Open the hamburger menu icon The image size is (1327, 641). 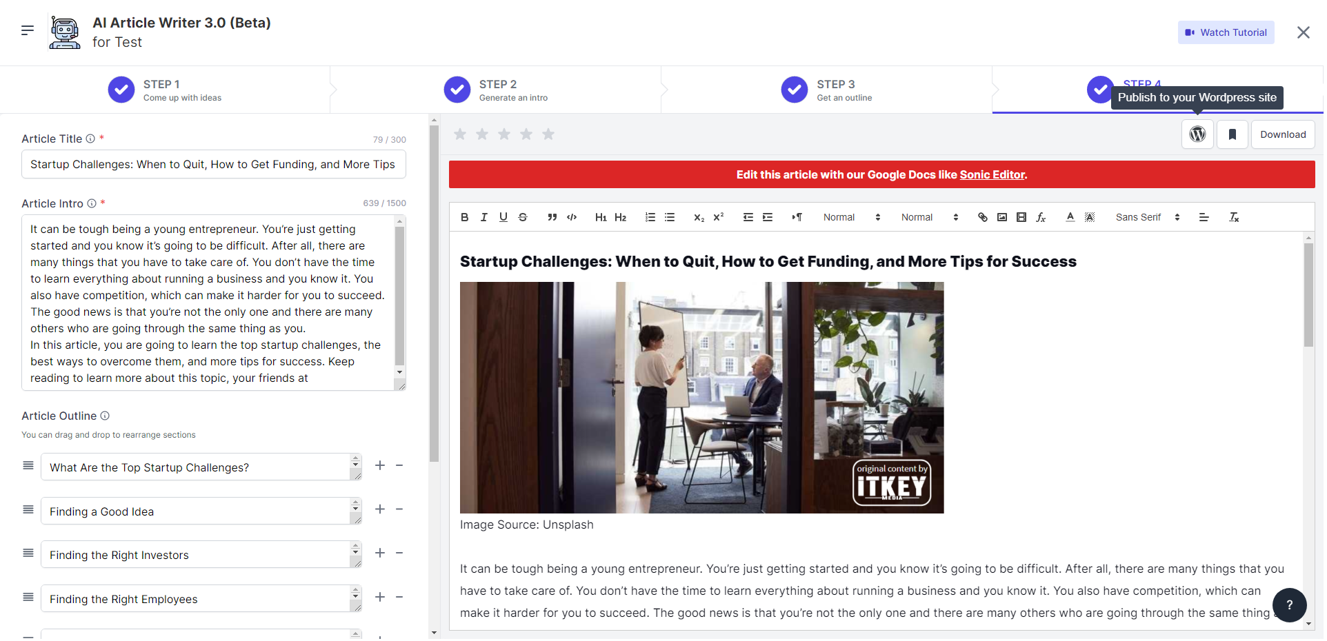pos(28,30)
